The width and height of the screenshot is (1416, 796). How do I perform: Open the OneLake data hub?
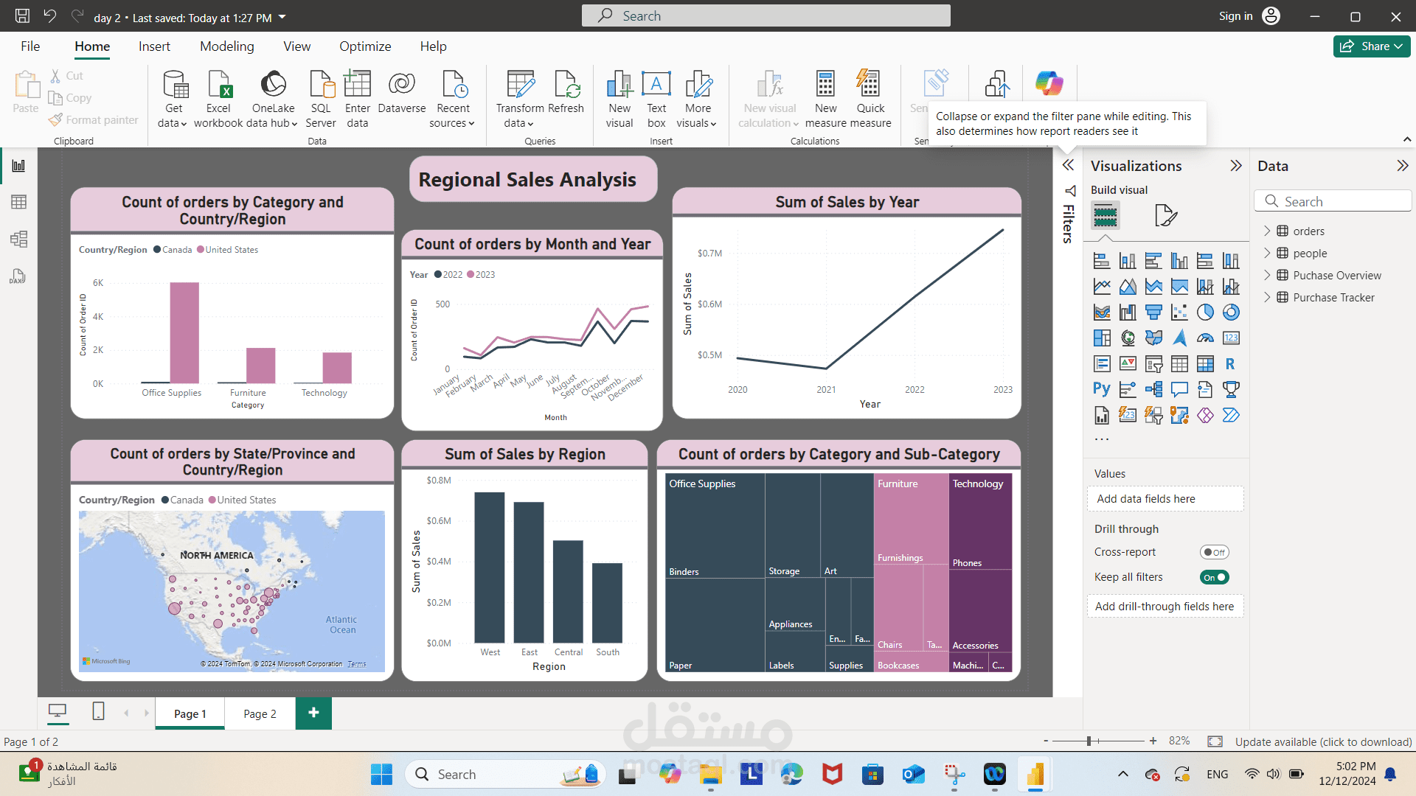[274, 99]
